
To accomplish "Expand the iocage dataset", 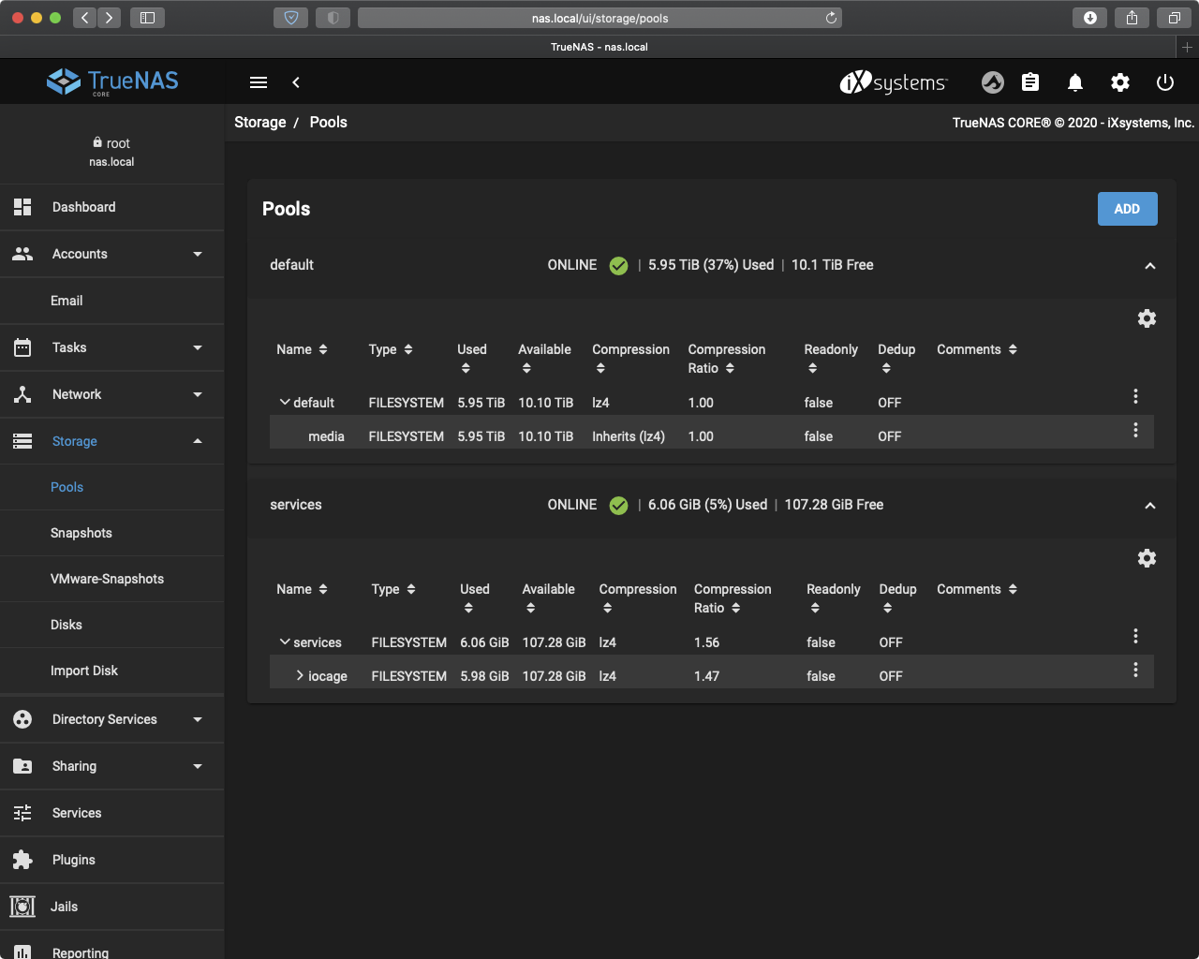I will click(x=300, y=675).
